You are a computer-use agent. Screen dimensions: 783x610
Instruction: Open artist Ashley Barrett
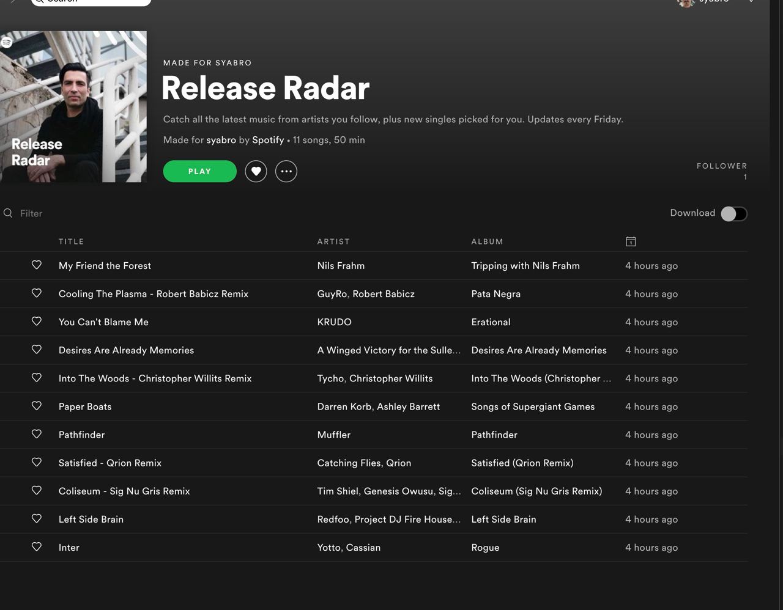pos(408,406)
